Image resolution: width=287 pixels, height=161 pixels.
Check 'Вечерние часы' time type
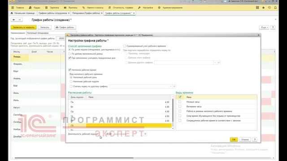[180, 106]
